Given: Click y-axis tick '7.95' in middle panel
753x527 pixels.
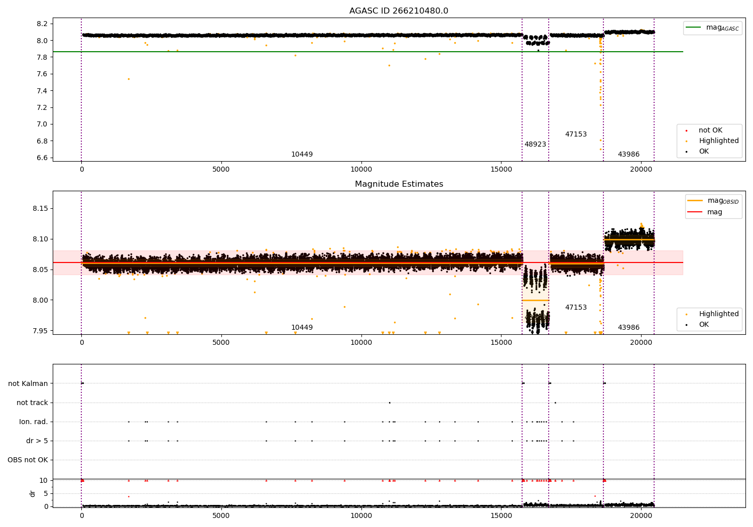Looking at the screenshot, I should (x=41, y=331).
